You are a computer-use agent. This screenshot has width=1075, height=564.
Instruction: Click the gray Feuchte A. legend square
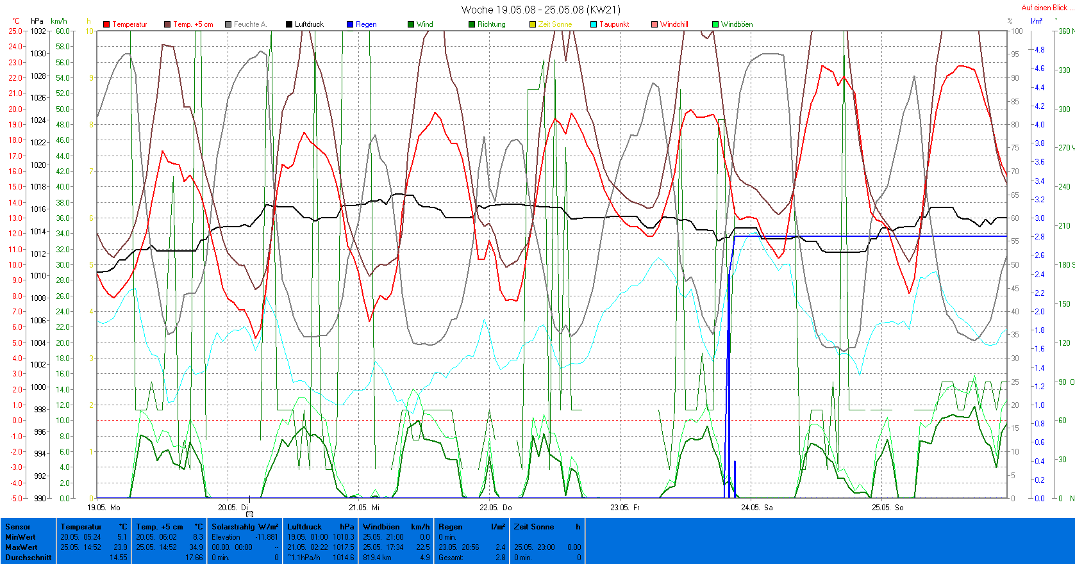pos(228,24)
